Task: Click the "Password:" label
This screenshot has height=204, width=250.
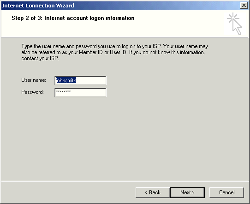Action: point(32,92)
